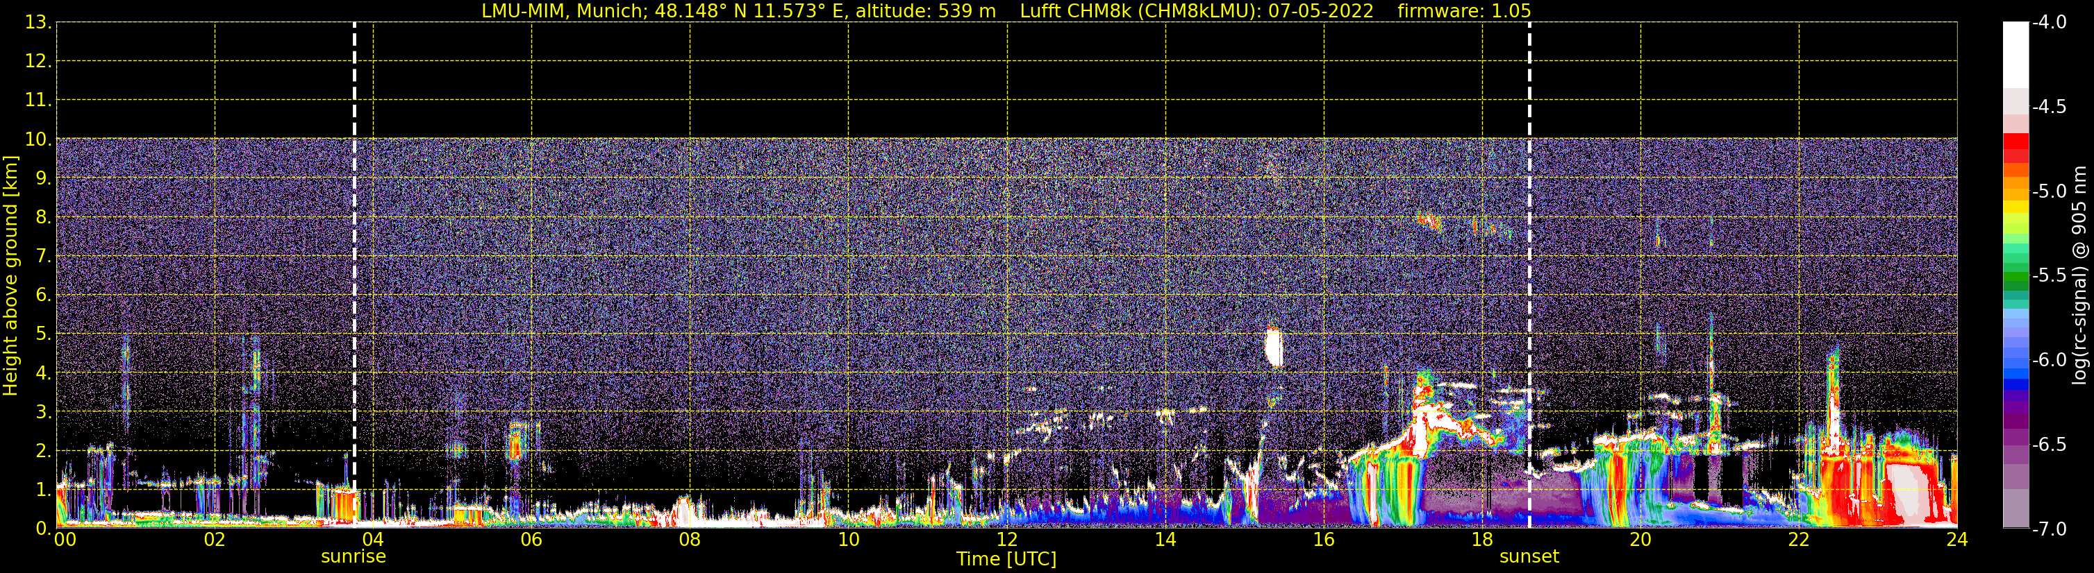Click the '24' time tick label

point(1956,540)
